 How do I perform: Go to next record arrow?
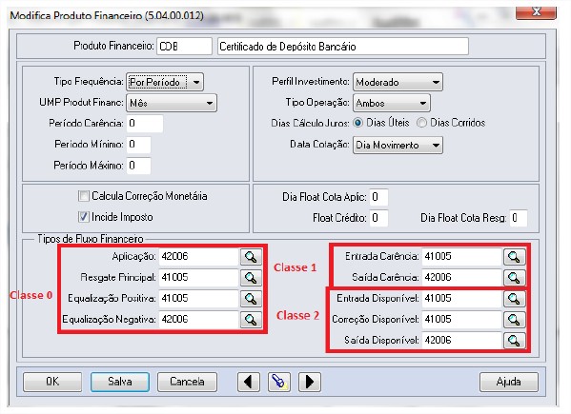point(310,382)
